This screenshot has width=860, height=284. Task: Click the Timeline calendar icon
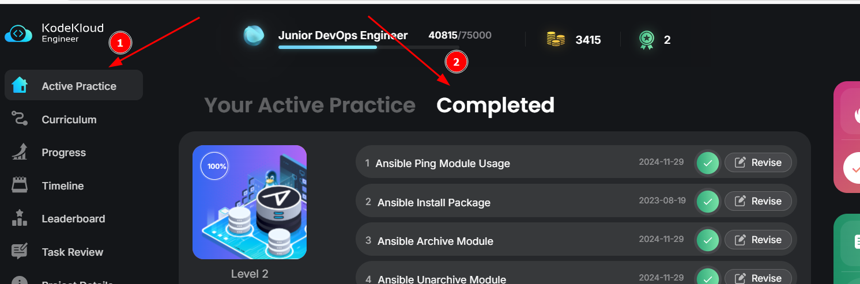[20, 185]
